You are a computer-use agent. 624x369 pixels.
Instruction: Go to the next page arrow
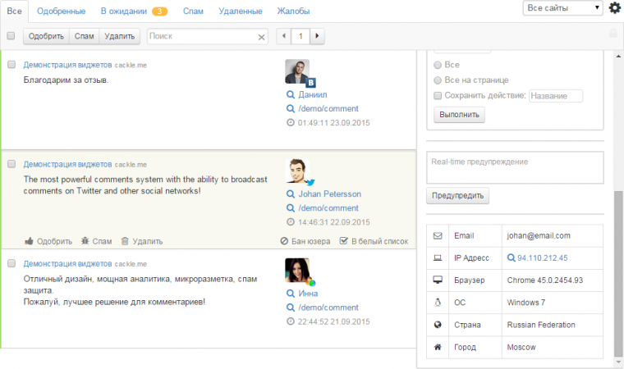[317, 36]
